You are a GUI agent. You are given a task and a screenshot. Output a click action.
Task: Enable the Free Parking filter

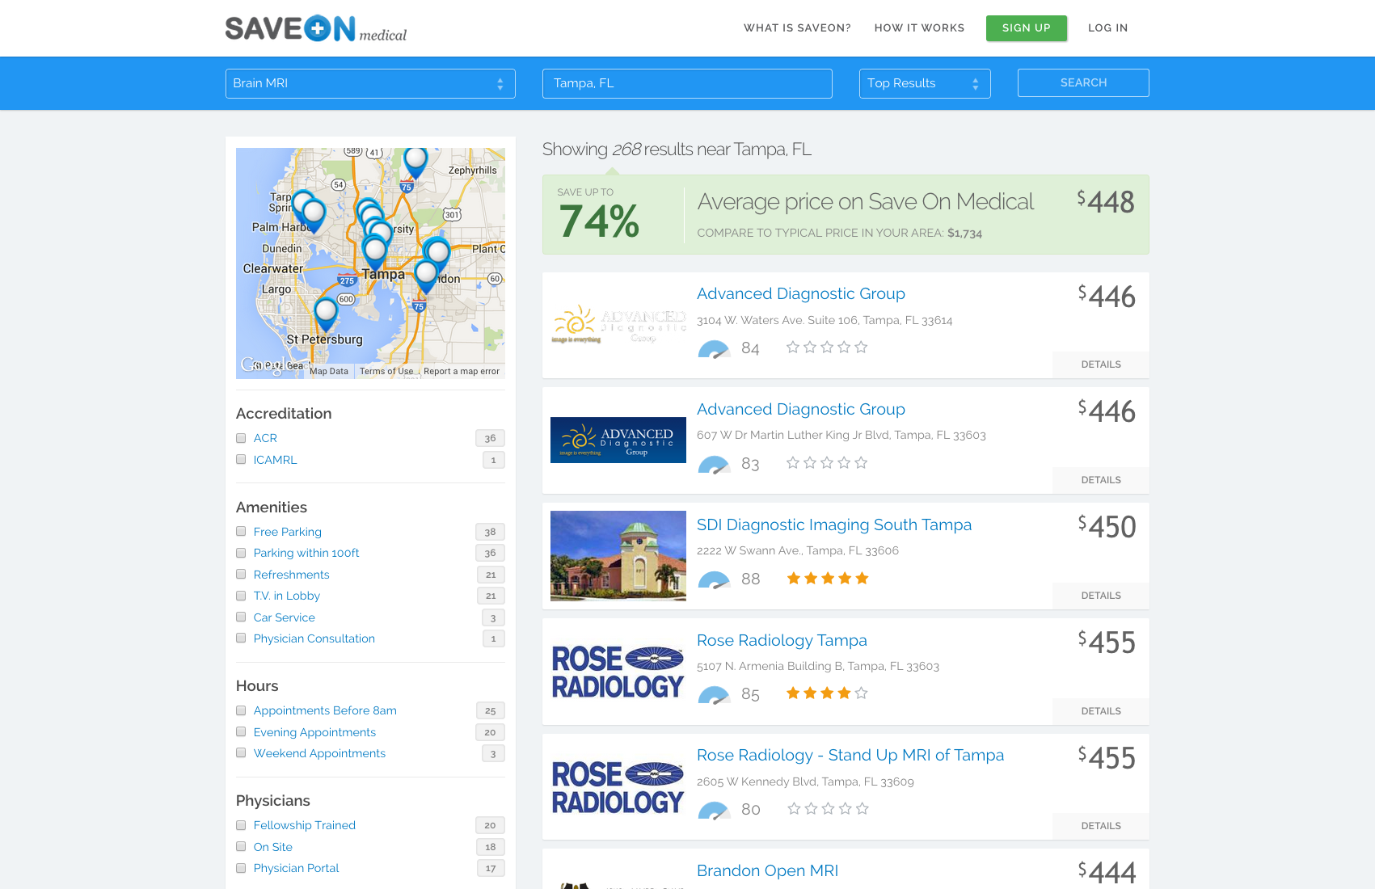(x=241, y=531)
